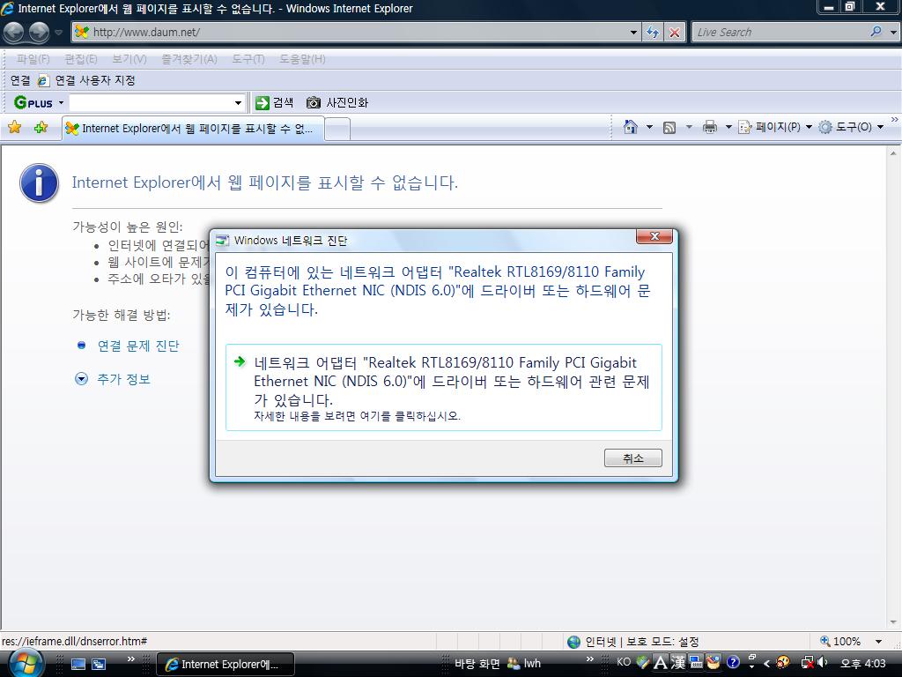Click the 취소 button in the dialog
The image size is (902, 677).
(x=632, y=458)
